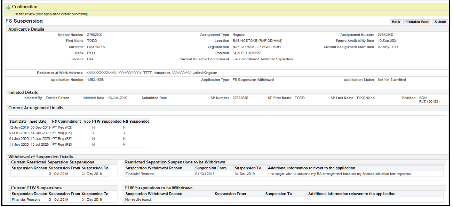Select the 12-Jun-2019 start date cell
The image size is (453, 207).
[19, 128]
